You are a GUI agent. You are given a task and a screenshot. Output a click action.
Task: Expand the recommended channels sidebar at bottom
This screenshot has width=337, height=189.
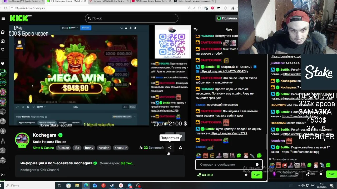point(3,175)
